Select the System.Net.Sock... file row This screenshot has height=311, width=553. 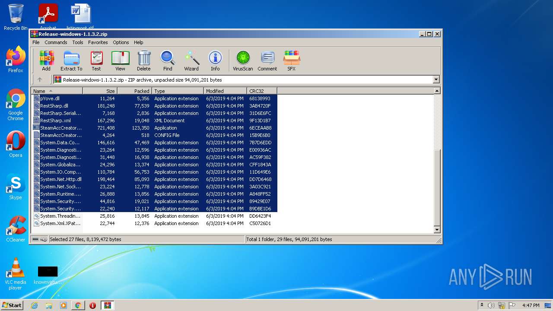coord(154,187)
